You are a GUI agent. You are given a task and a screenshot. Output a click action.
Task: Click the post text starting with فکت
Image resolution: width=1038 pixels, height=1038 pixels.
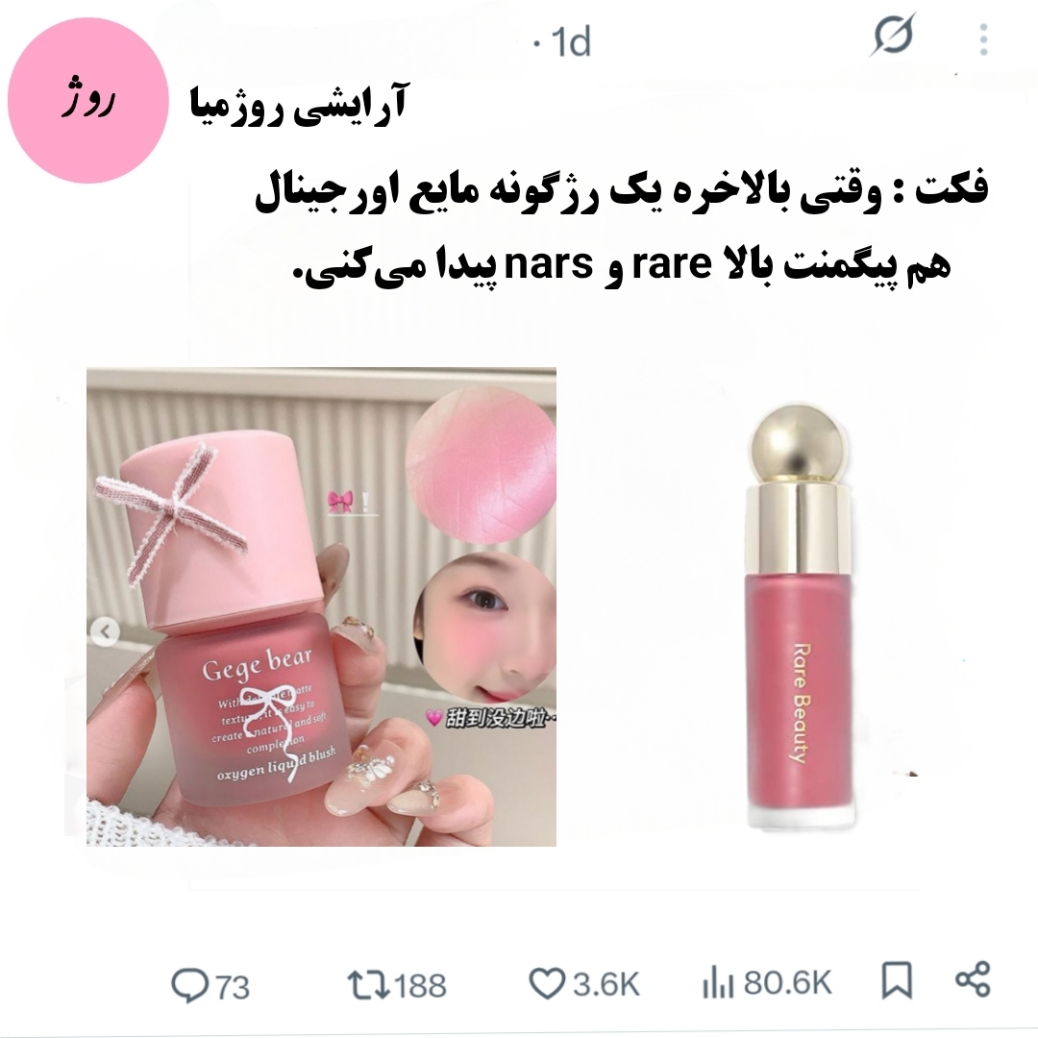click(x=621, y=227)
